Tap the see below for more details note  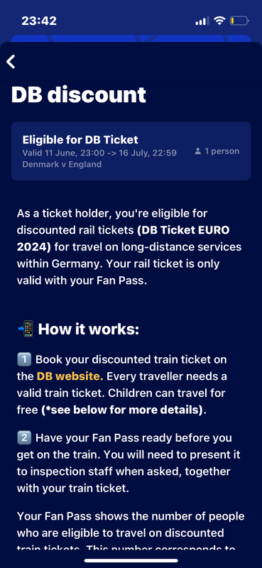pos(121,410)
